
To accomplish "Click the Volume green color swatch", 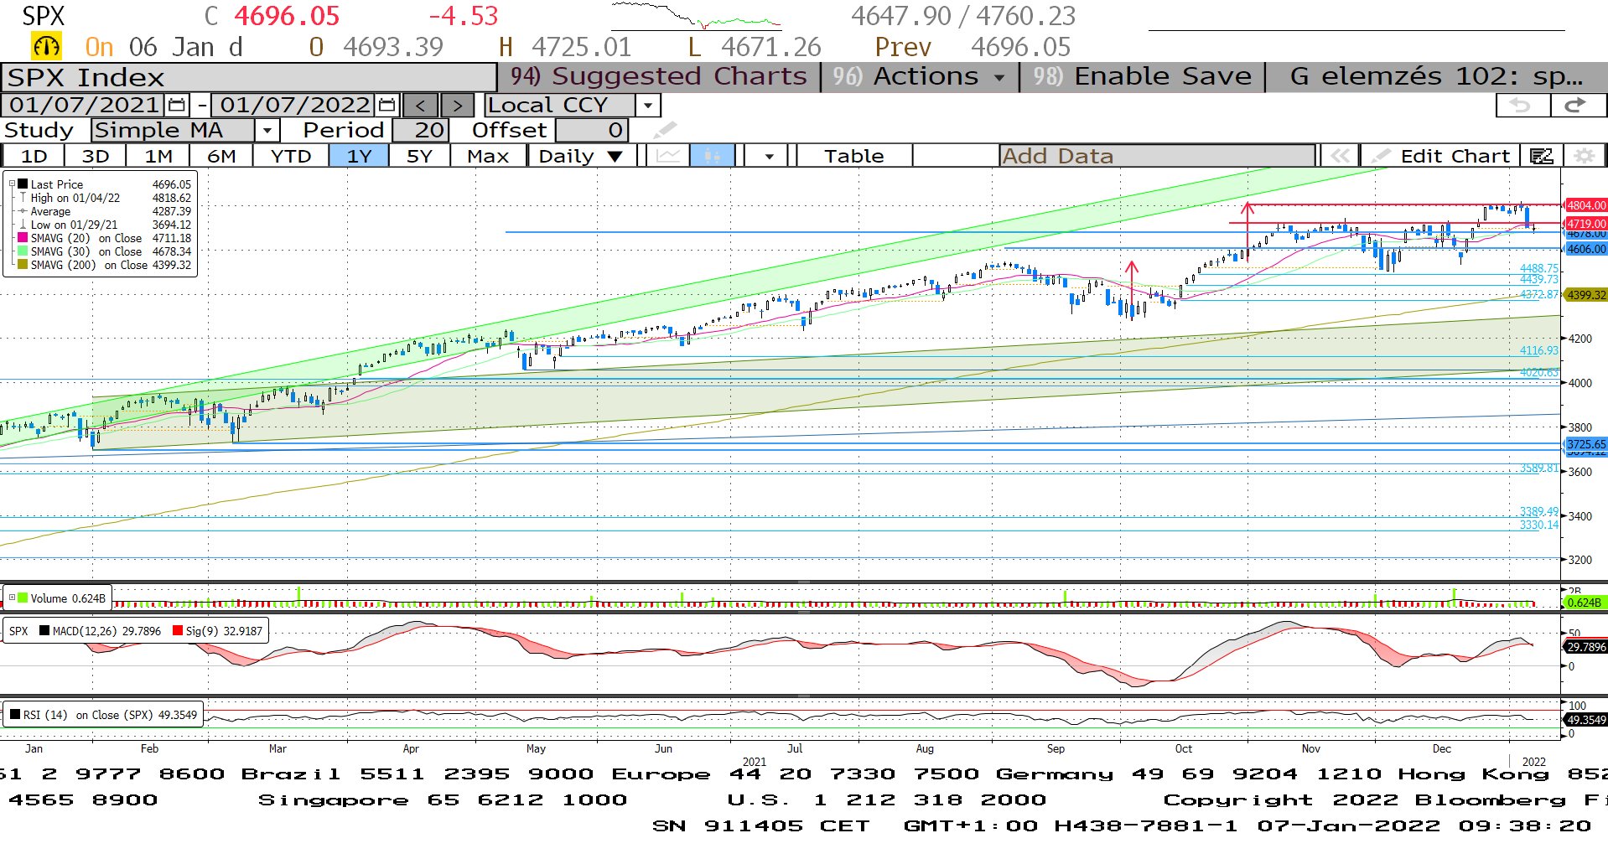I will 23,598.
